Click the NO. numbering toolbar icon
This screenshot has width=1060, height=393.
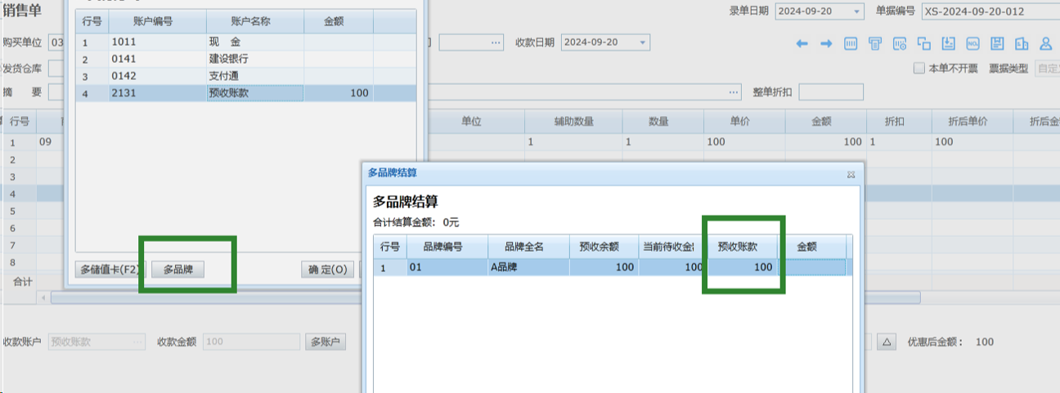point(973,43)
